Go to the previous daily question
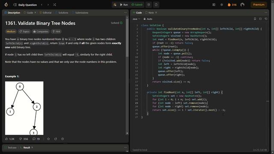The height and width of the screenshot is (154, 274). (x=42, y=5)
